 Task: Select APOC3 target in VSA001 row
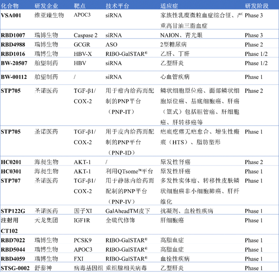click(x=82, y=15)
